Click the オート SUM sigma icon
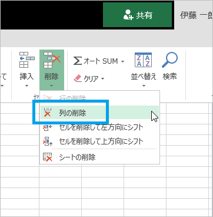This screenshot has height=217, width=213. coord(78,61)
